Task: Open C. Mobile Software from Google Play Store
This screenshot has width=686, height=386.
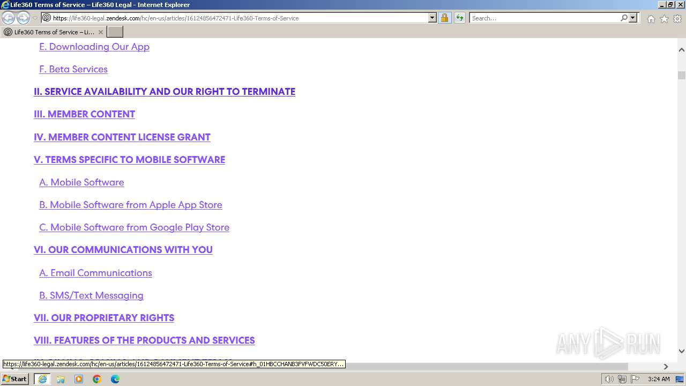Action: 134,227
